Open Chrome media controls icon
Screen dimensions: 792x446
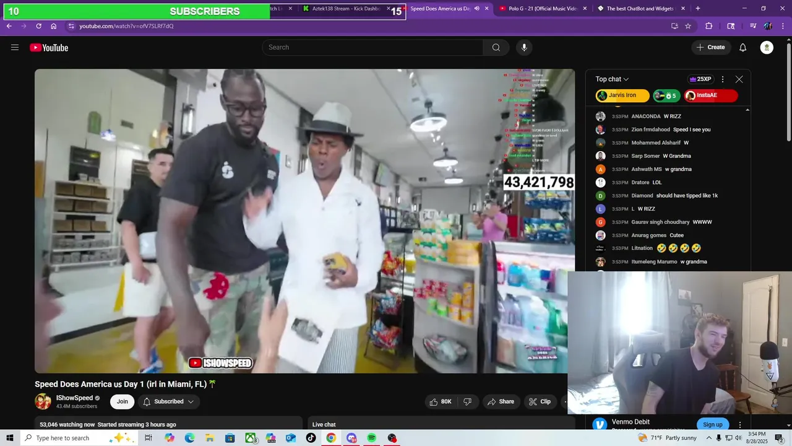click(x=753, y=26)
